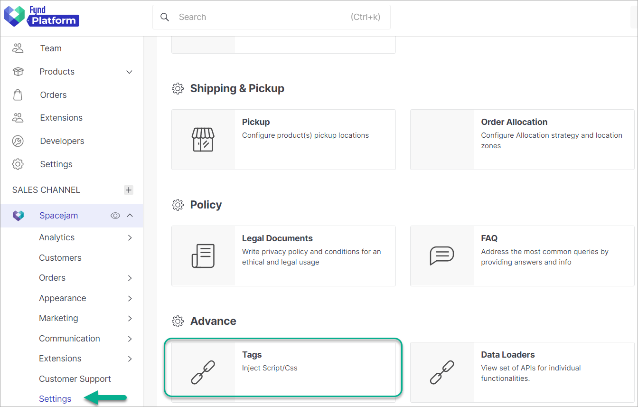Open Customers under Spacejam

pyautogui.click(x=60, y=258)
